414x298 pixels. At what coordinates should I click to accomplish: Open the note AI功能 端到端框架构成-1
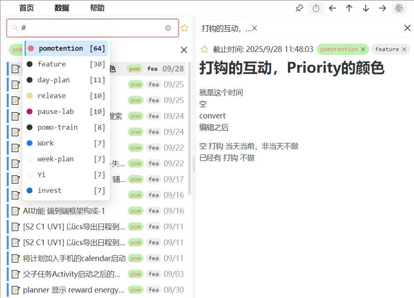point(64,211)
